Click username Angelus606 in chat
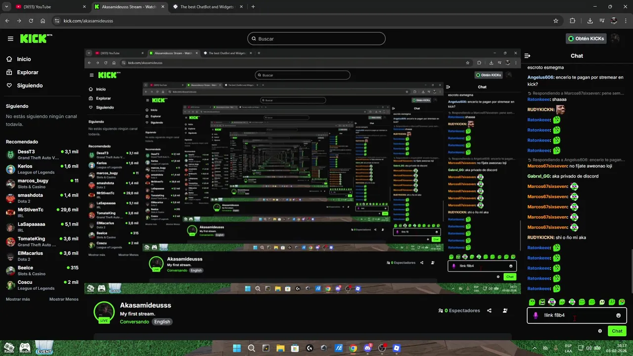This screenshot has height=356, width=633. 541,77
